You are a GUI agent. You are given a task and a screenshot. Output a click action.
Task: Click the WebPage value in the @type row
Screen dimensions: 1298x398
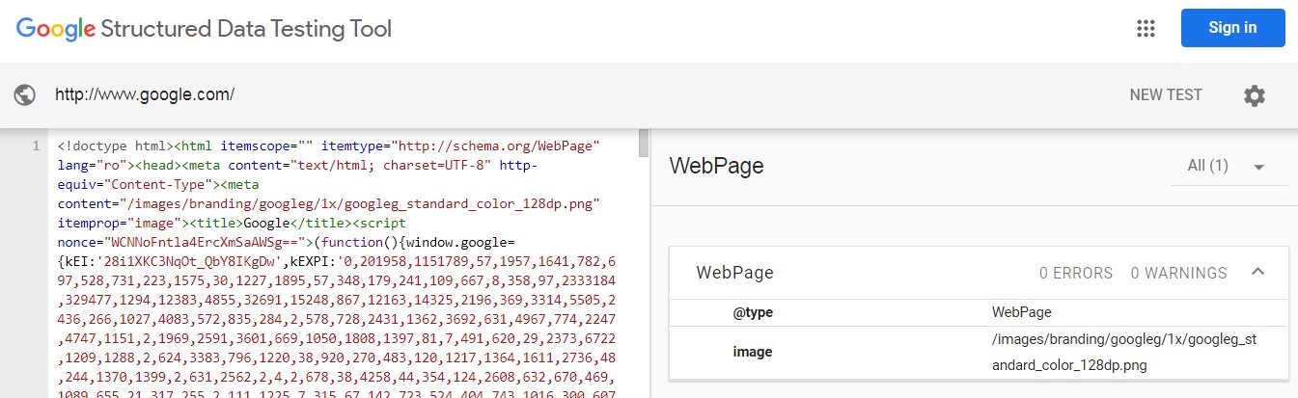(1021, 312)
